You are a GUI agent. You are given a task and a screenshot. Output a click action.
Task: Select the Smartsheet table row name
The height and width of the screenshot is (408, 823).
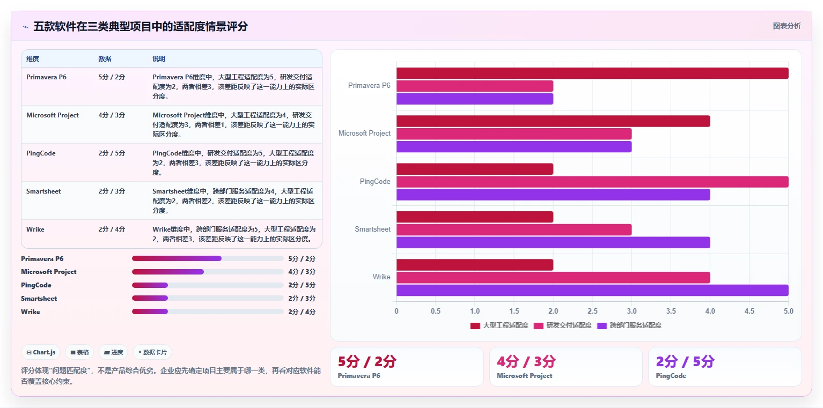point(43,191)
